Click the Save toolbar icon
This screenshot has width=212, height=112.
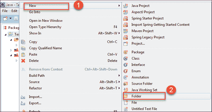(16, 18)
